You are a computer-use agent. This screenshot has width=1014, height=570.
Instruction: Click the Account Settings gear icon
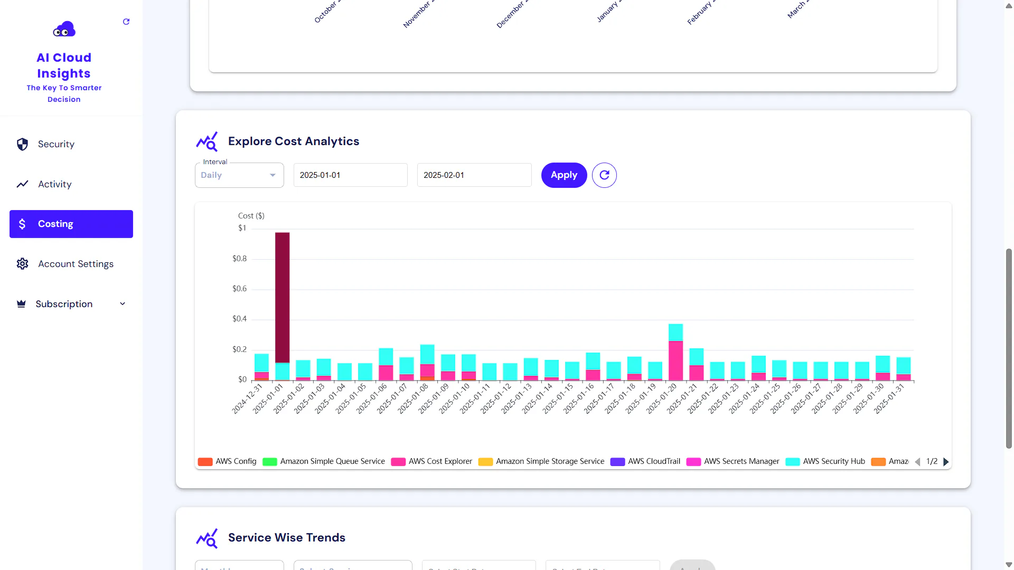point(22,264)
